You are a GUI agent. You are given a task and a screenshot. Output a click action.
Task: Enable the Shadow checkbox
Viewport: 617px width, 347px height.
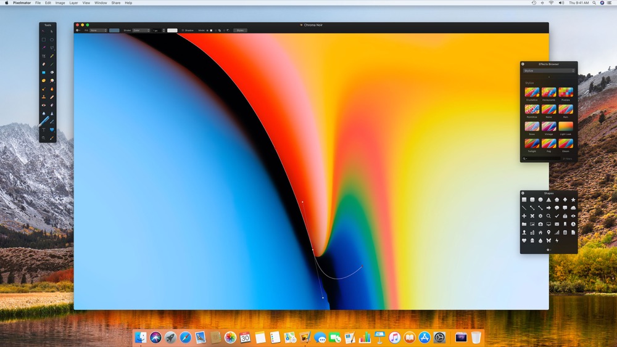click(x=183, y=30)
